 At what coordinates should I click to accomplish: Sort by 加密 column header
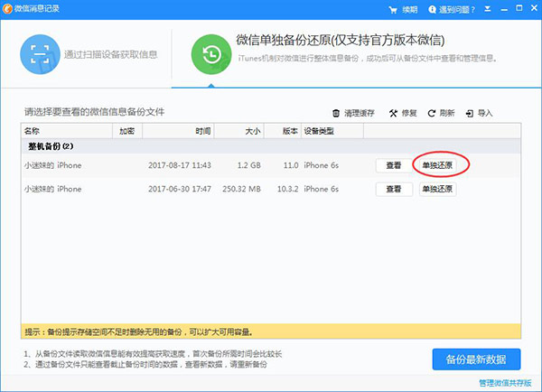[x=127, y=131]
